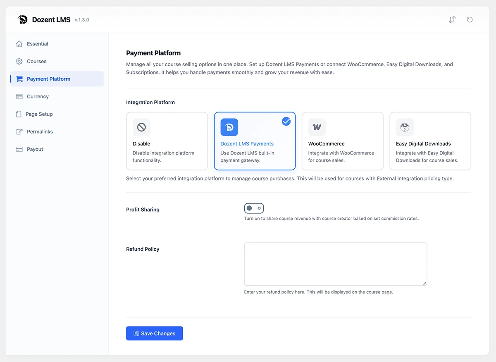Go to the Currency settings
The height and width of the screenshot is (362, 496).
click(57, 96)
